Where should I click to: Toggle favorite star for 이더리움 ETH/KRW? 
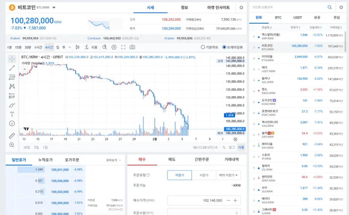pos(254,57)
